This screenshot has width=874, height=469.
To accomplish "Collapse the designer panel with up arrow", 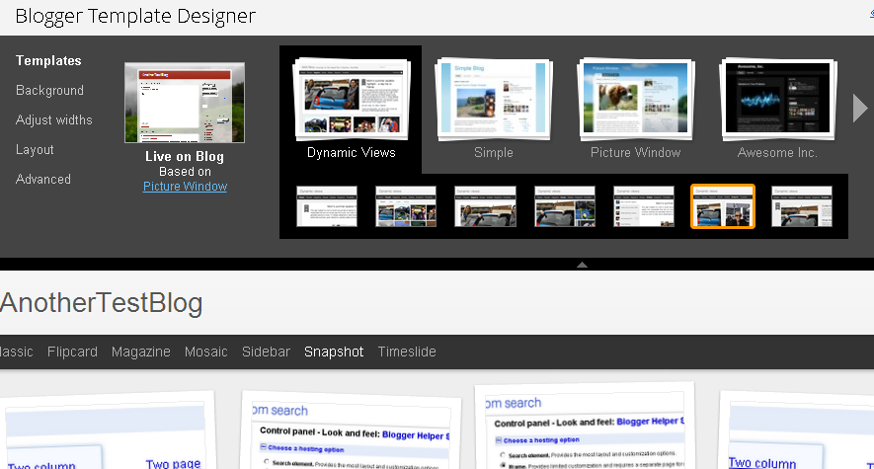I will 582,265.
